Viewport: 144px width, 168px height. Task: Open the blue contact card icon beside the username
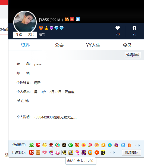(x=78, y=19)
